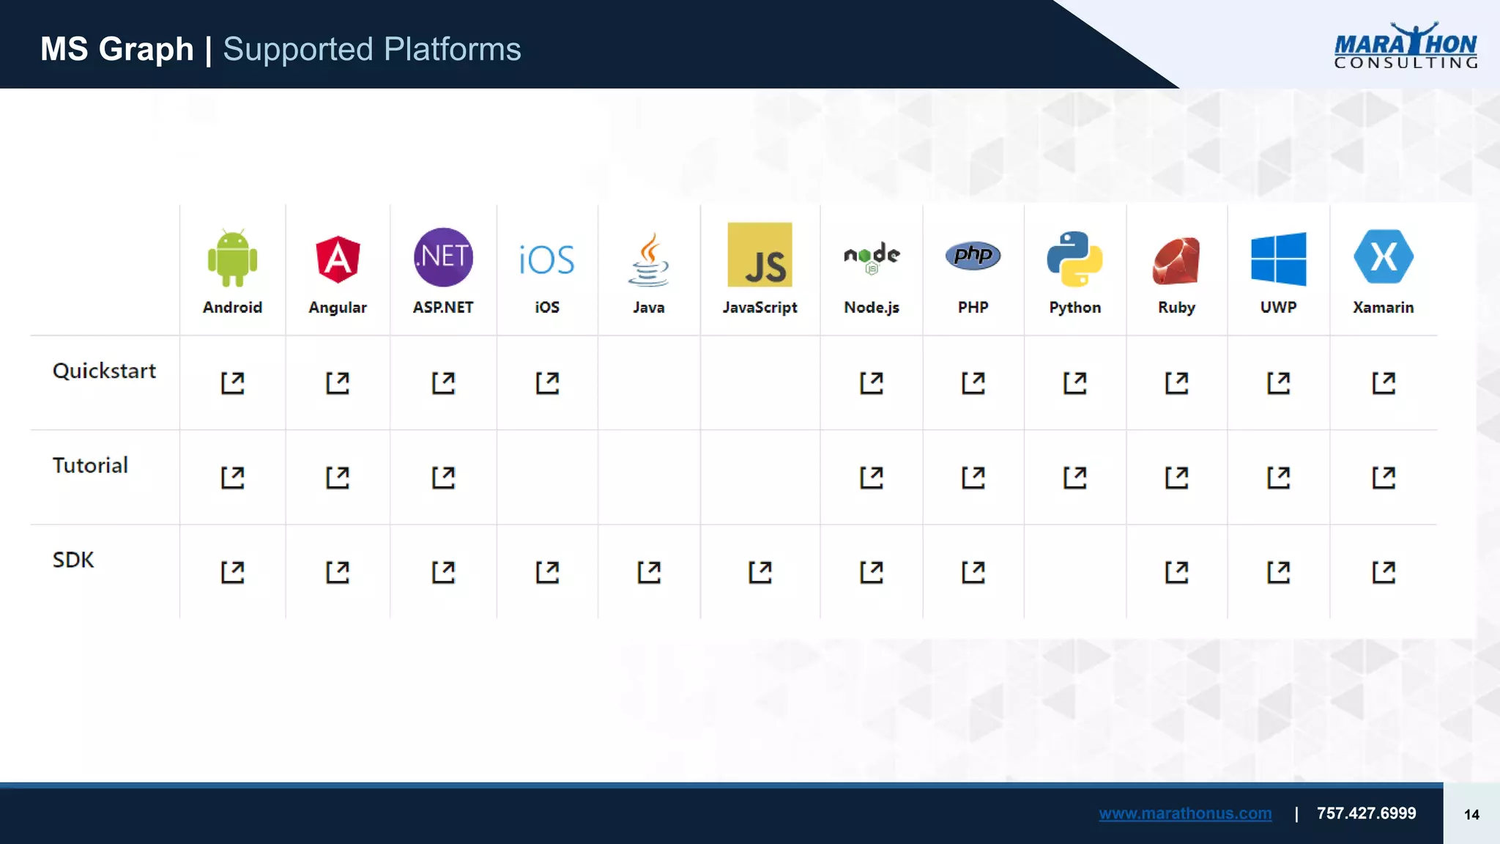Open the Tutorial link for Python
Image resolution: width=1500 pixels, height=844 pixels.
coord(1075,478)
